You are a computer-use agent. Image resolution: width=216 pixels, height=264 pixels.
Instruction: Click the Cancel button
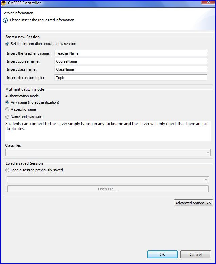pos(196,254)
